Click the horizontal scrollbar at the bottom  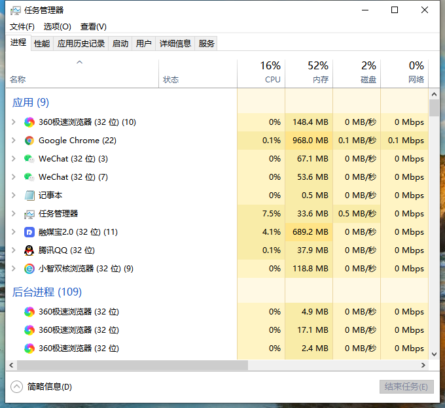point(131,365)
